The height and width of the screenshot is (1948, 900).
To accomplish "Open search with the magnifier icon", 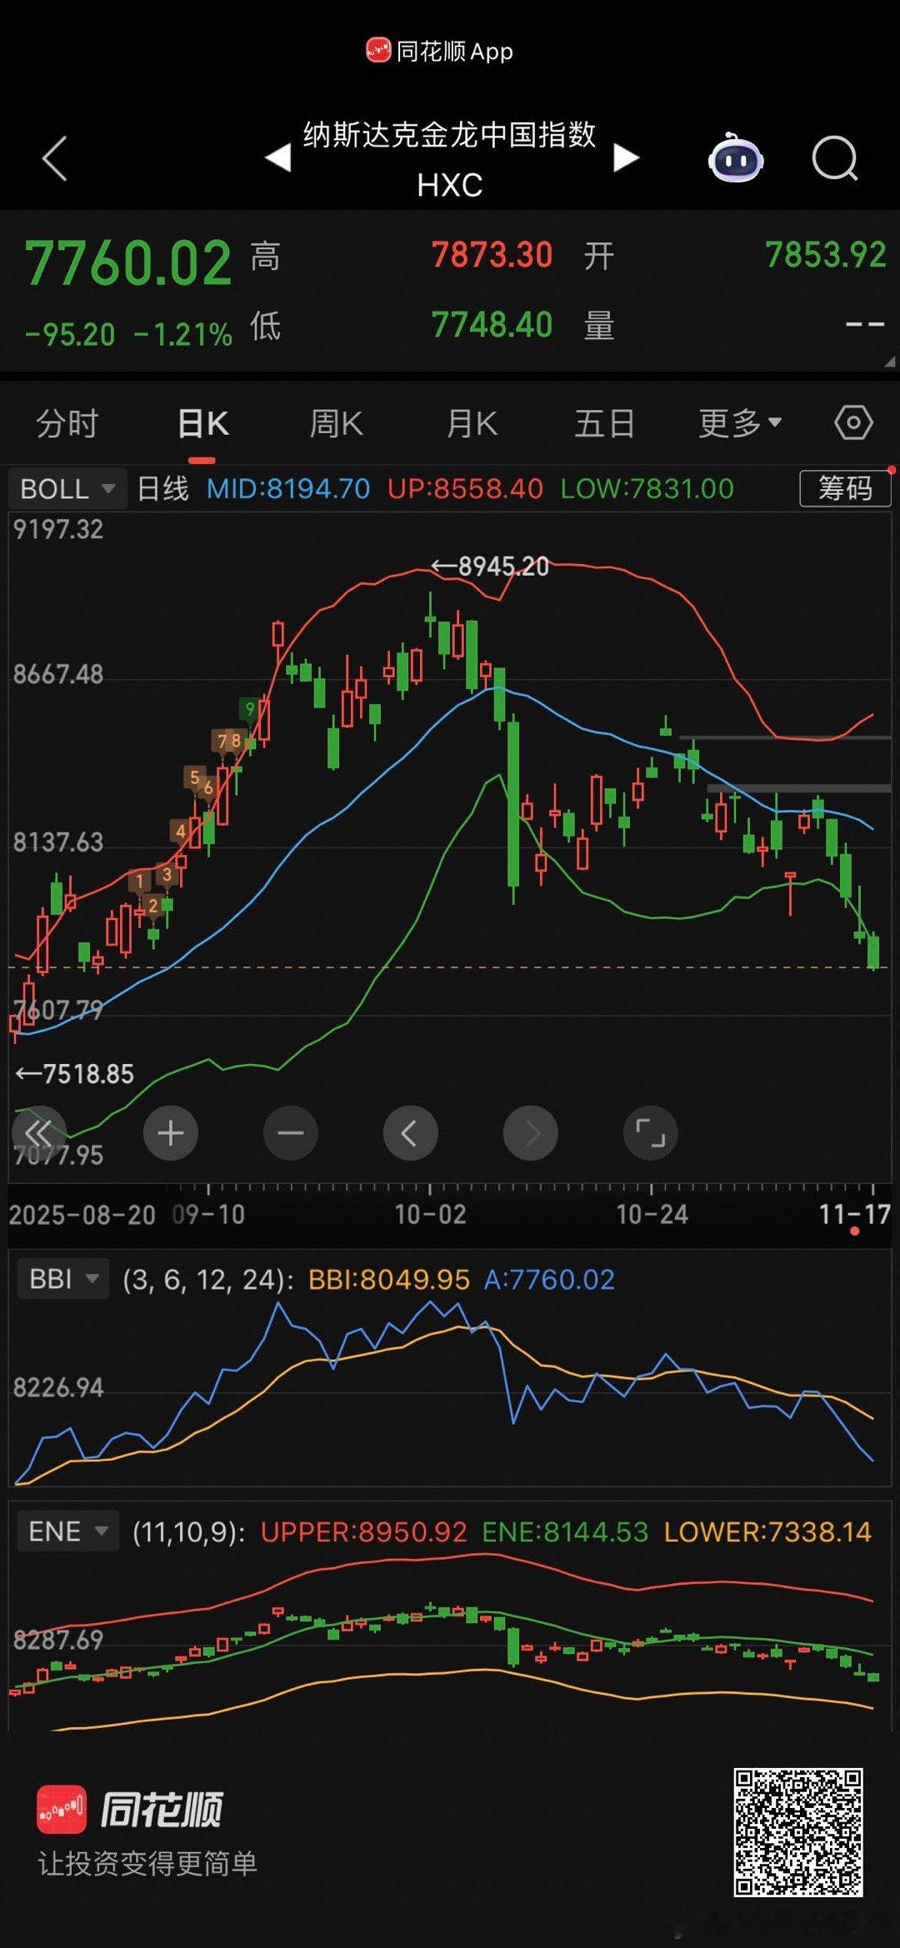I will (x=835, y=158).
